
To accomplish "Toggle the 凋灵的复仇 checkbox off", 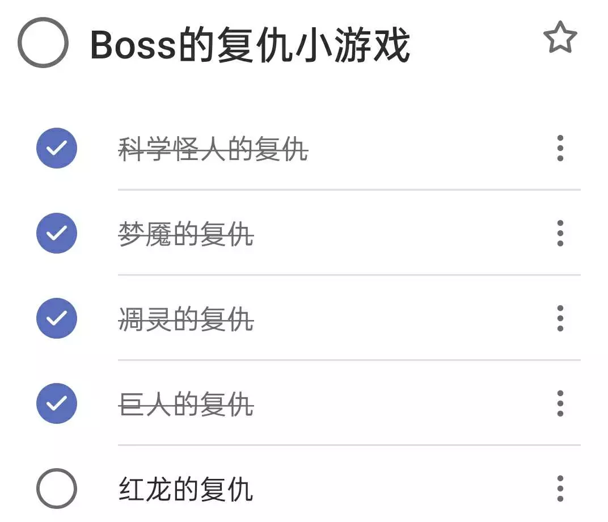I will click(x=57, y=318).
